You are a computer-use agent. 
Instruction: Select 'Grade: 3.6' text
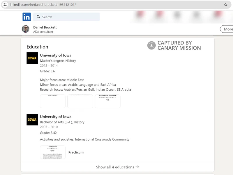point(47,71)
